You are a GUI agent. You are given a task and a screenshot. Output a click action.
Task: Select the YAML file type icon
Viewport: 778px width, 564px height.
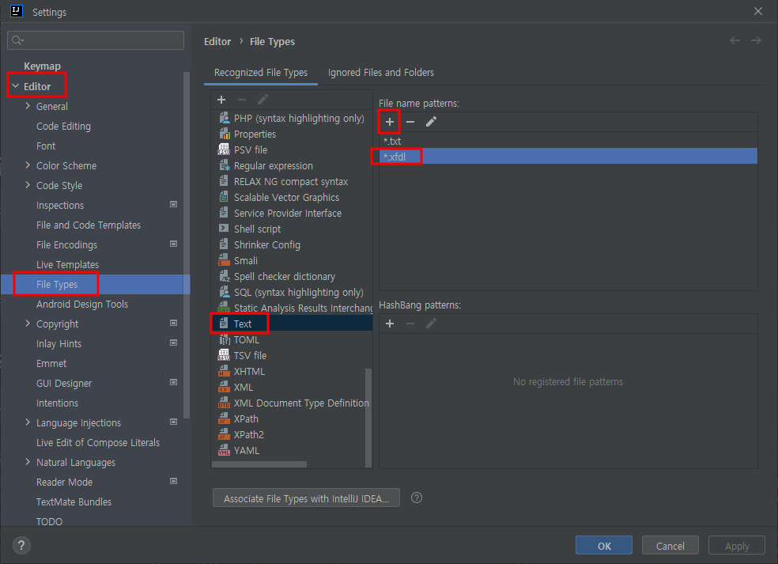224,450
